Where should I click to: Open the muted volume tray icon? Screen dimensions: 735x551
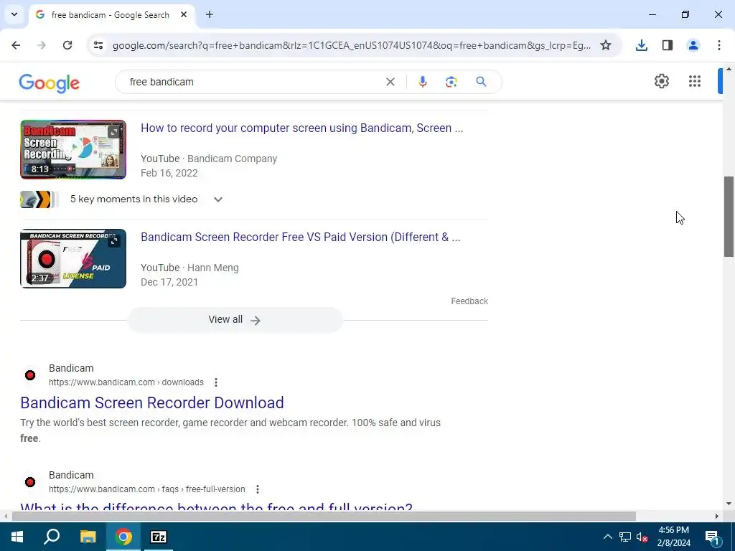click(642, 537)
